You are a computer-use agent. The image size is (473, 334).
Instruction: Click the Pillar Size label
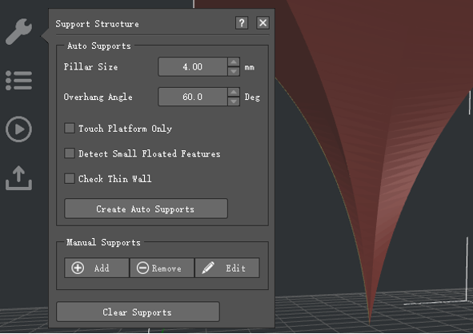[90, 66]
